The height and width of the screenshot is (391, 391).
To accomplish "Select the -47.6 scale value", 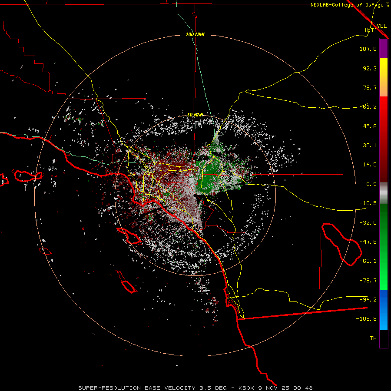I will (x=368, y=242).
